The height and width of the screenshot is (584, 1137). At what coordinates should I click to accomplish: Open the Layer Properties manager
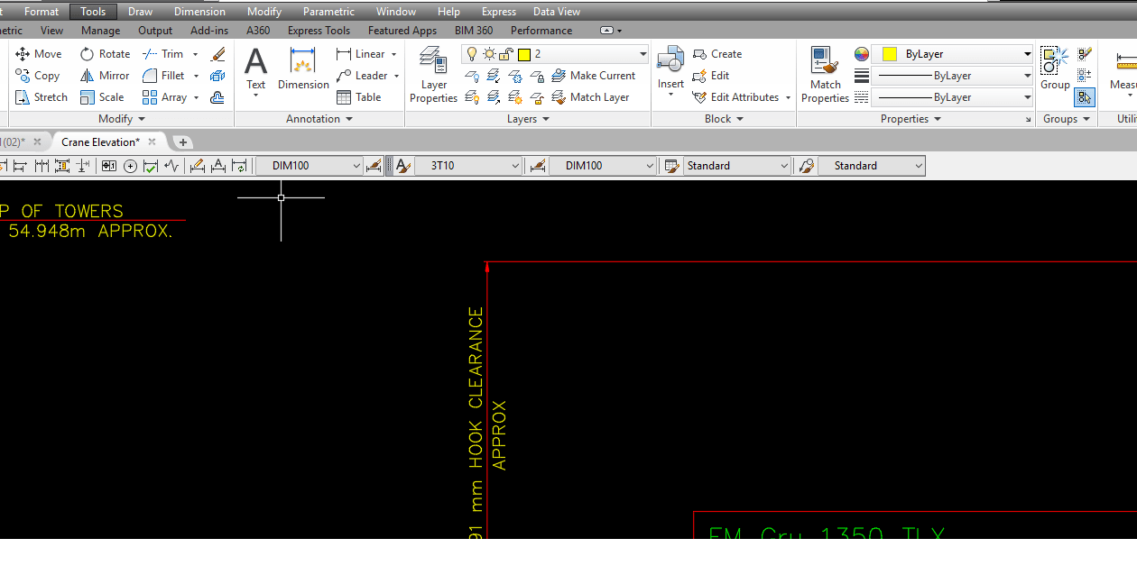point(433,74)
